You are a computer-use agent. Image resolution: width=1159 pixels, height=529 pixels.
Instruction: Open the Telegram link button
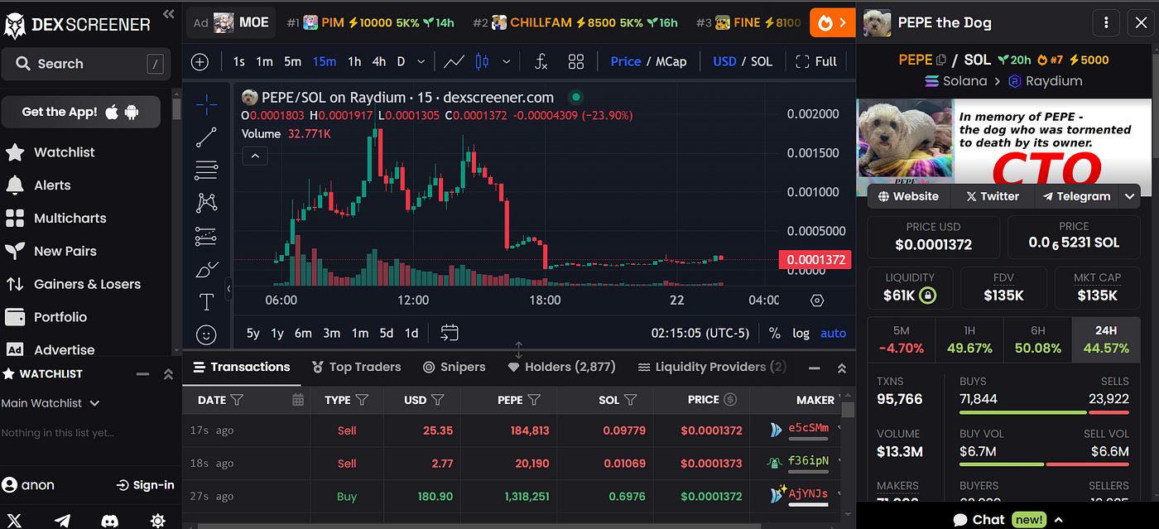(x=1076, y=196)
